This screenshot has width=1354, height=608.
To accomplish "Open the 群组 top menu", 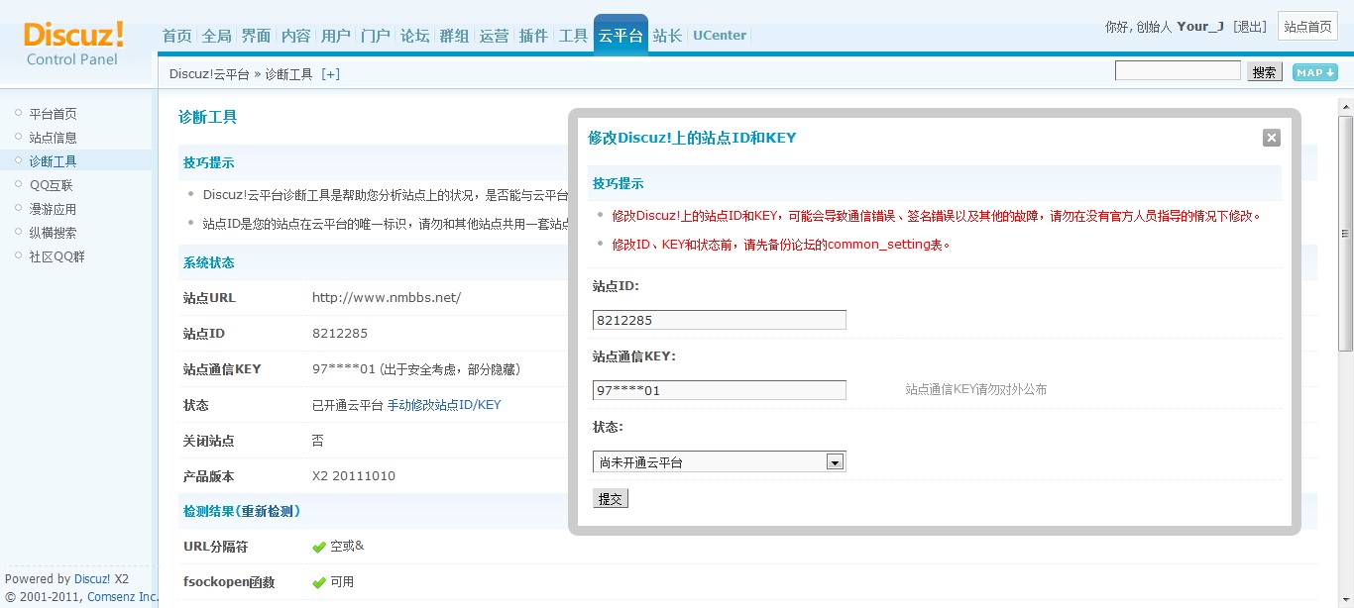I will 454,36.
